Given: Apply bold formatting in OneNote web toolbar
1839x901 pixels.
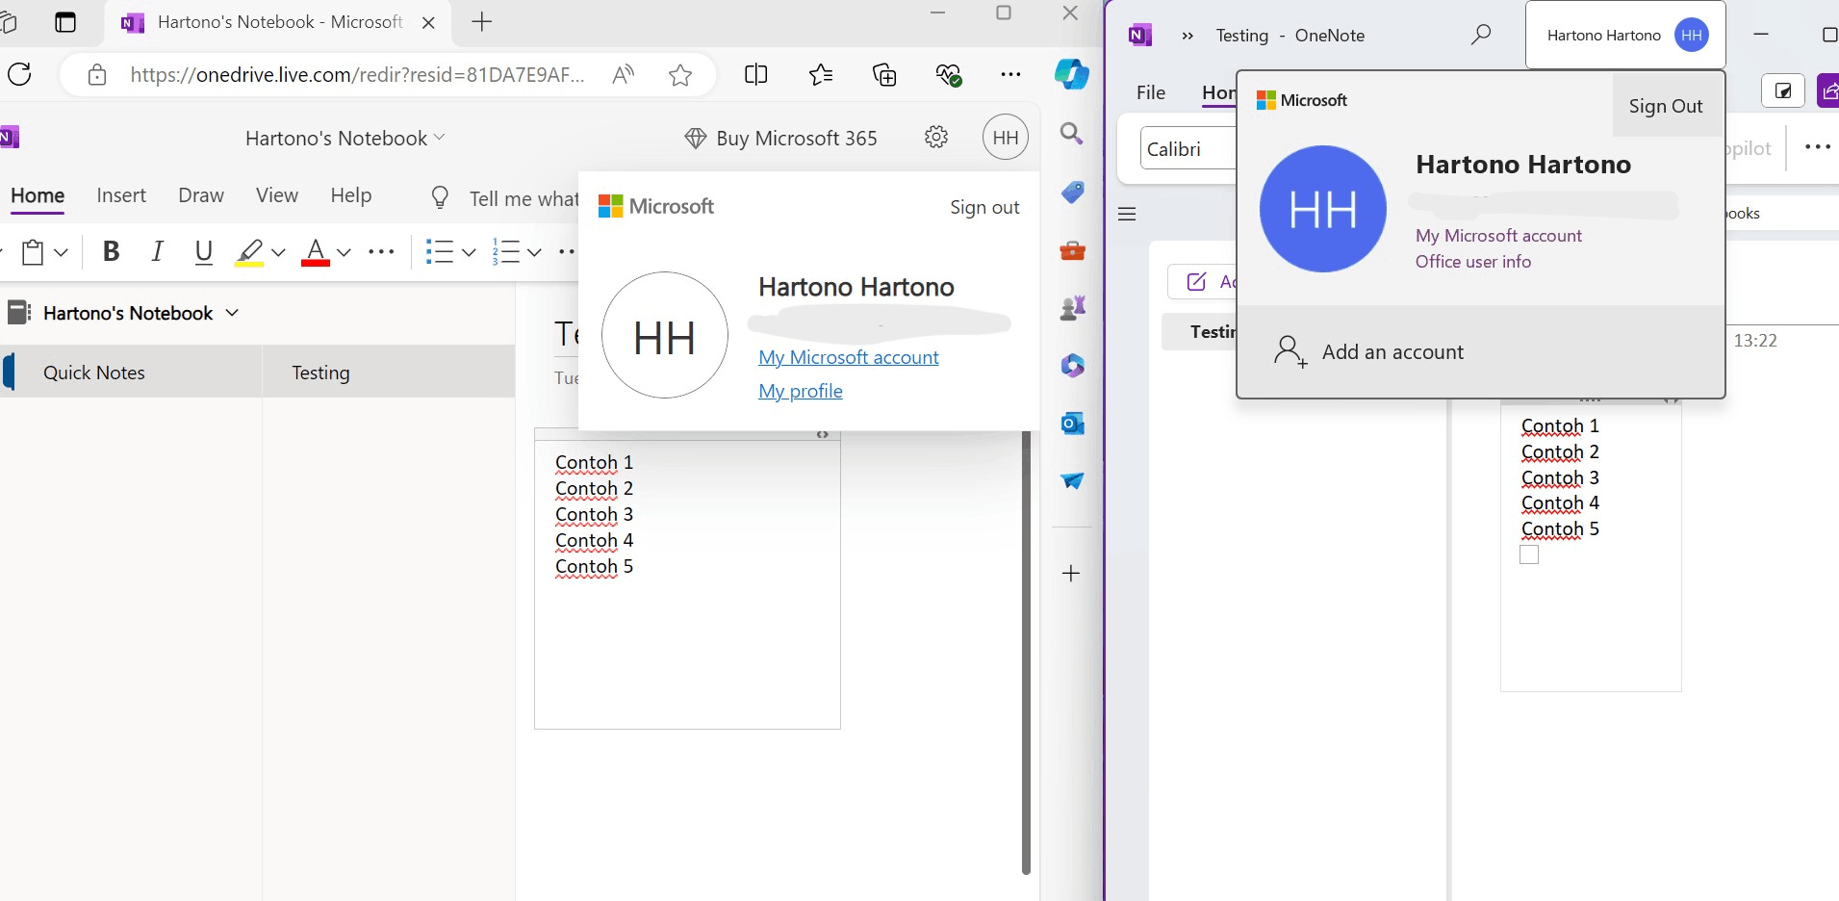Looking at the screenshot, I should pyautogui.click(x=110, y=251).
